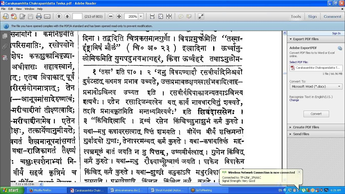Open the View menu
Image resolution: width=345 pixels, height=194 pixels.
coord(19,9)
